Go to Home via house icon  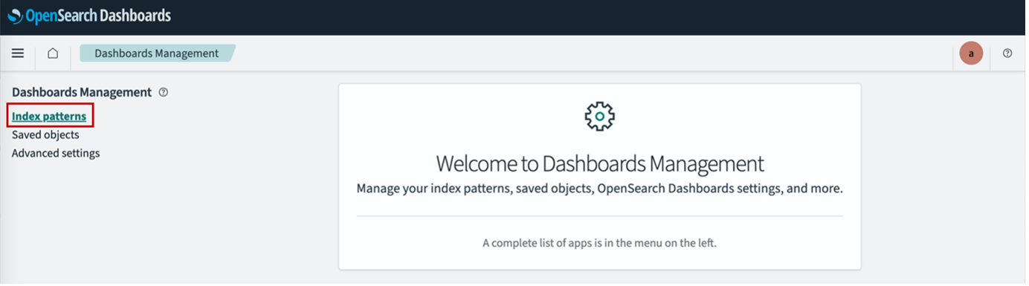(53, 53)
